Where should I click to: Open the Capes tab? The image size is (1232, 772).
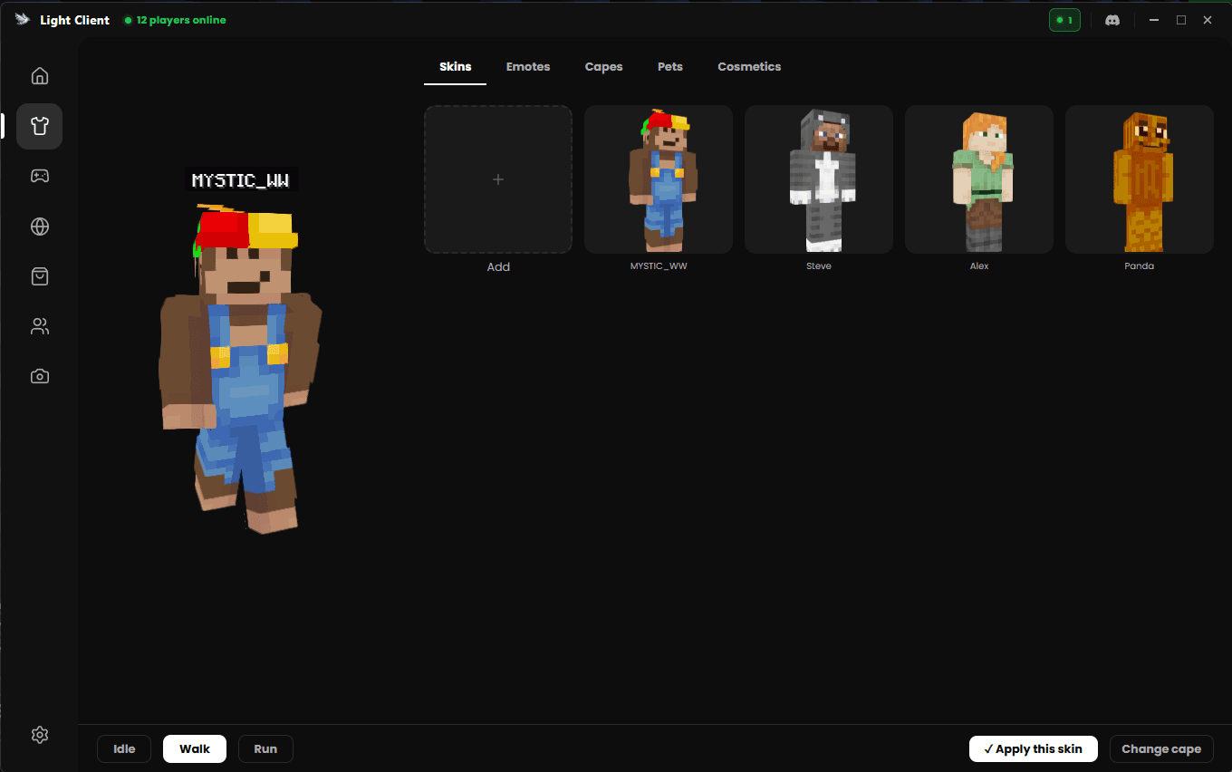(x=603, y=67)
